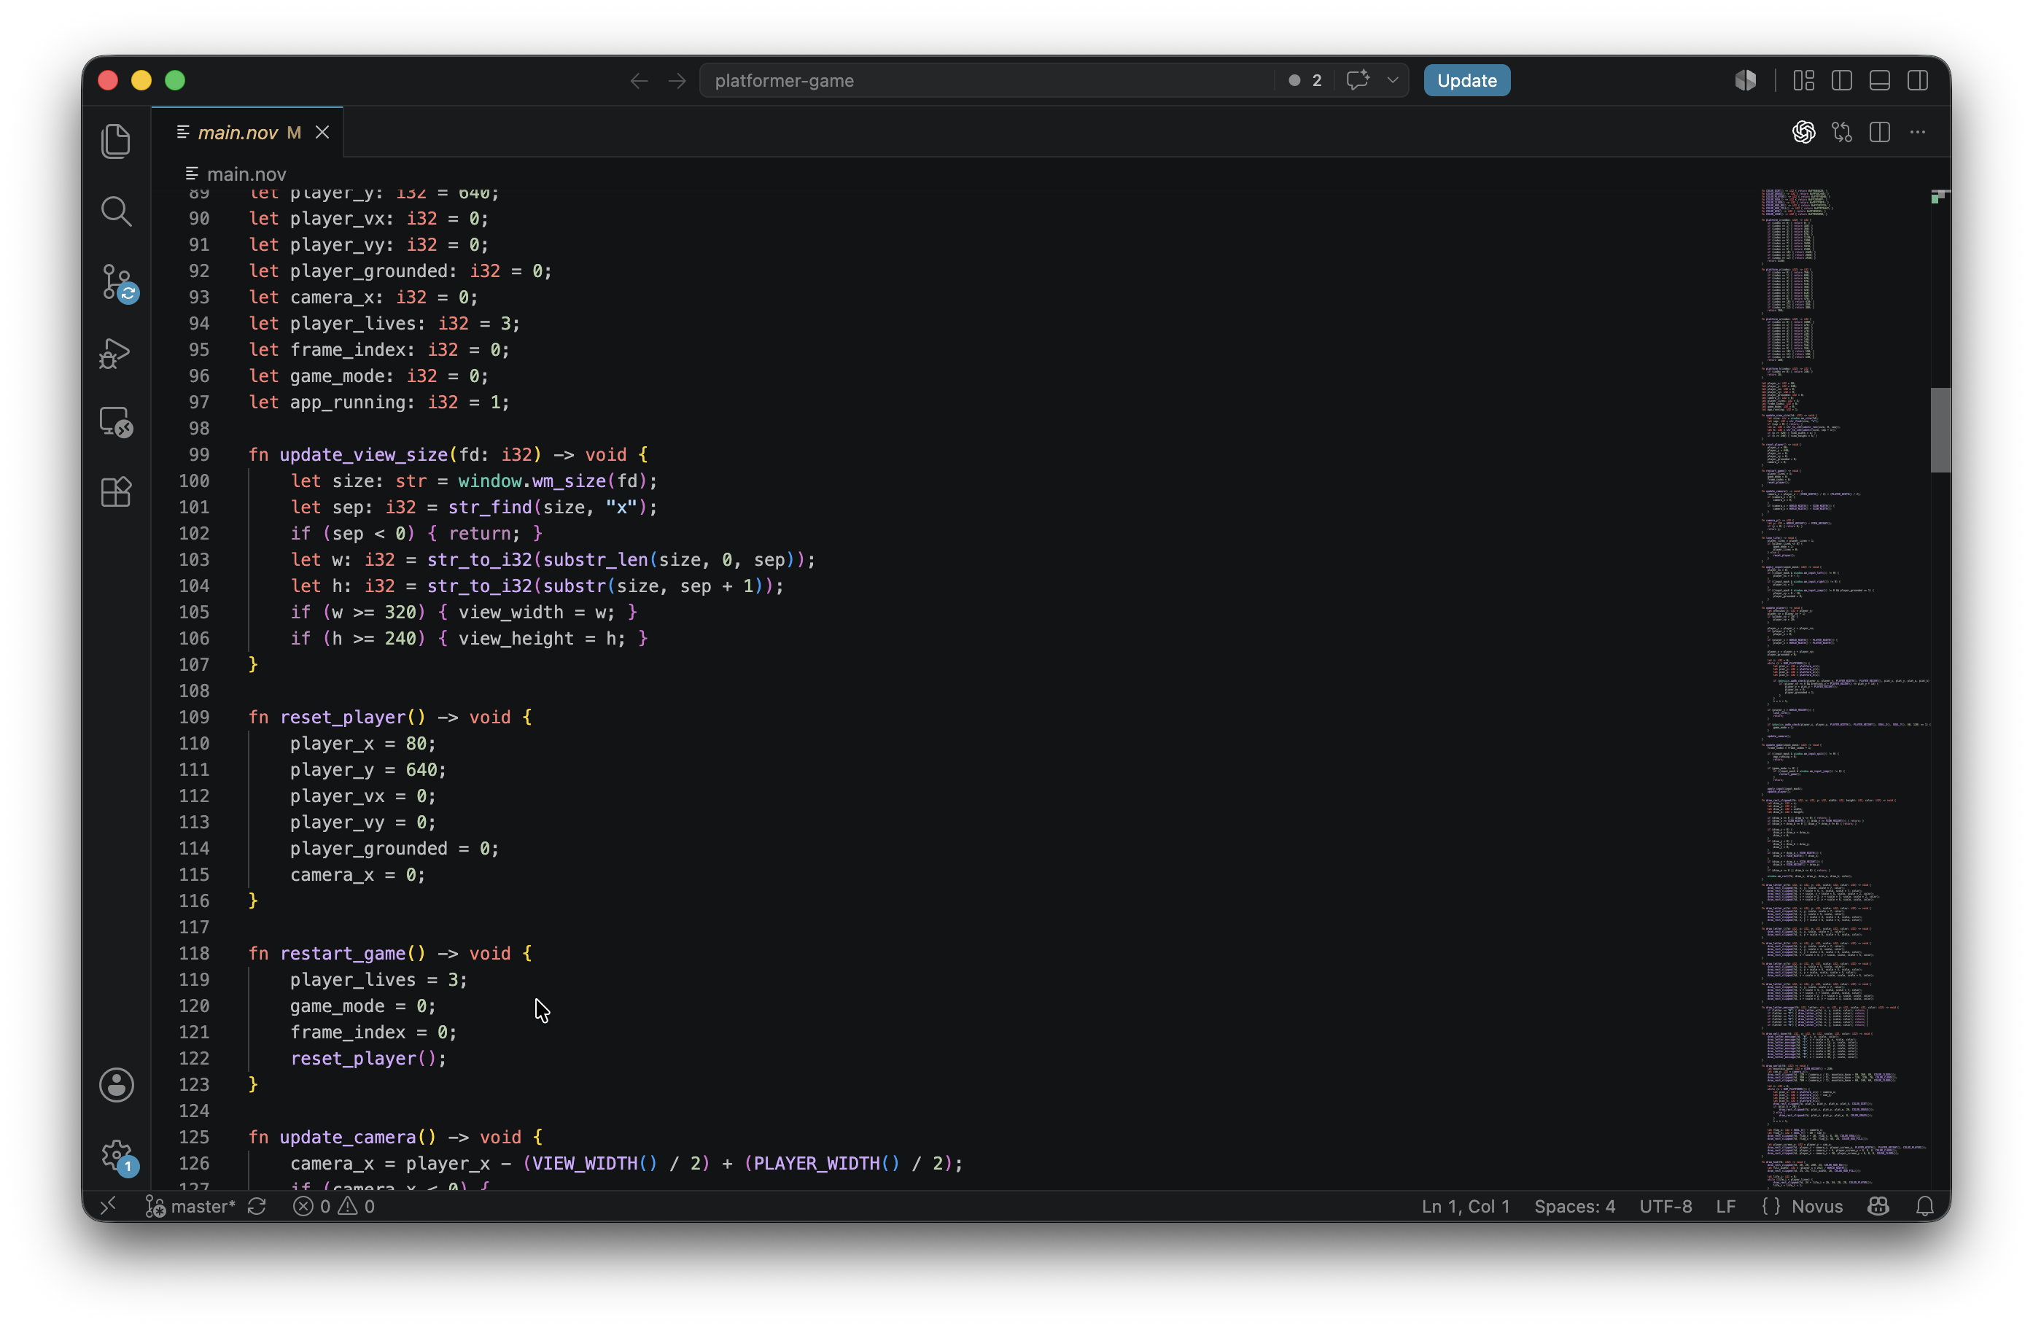Open the Run and Debug view
The width and height of the screenshot is (2033, 1330).
(x=114, y=353)
